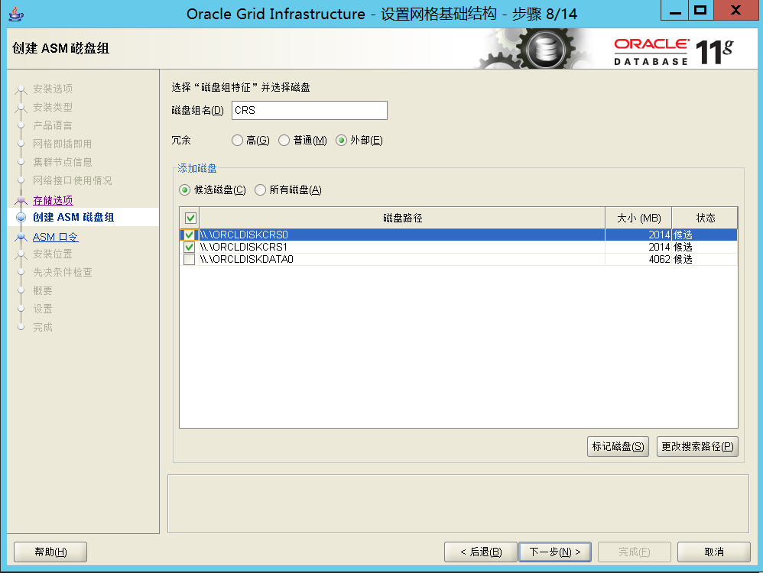
Task: Open the 存储选项 step link
Action: 53,200
